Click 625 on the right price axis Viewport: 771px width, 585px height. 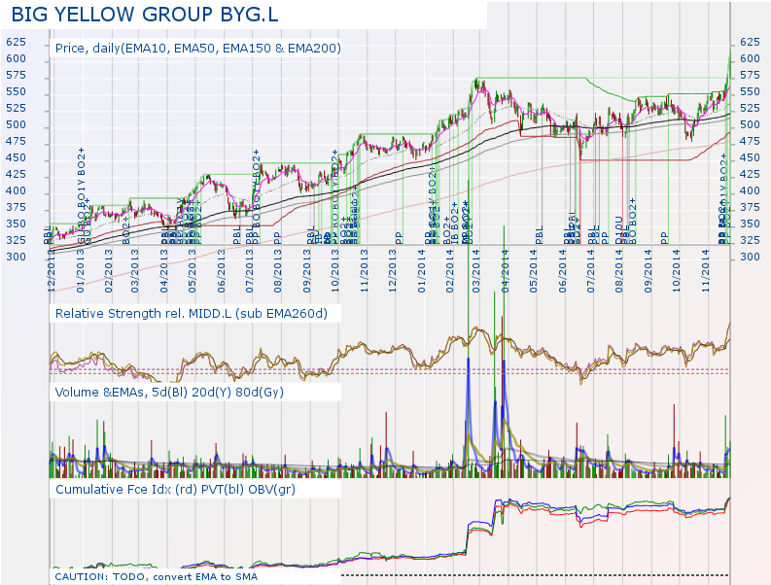750,43
